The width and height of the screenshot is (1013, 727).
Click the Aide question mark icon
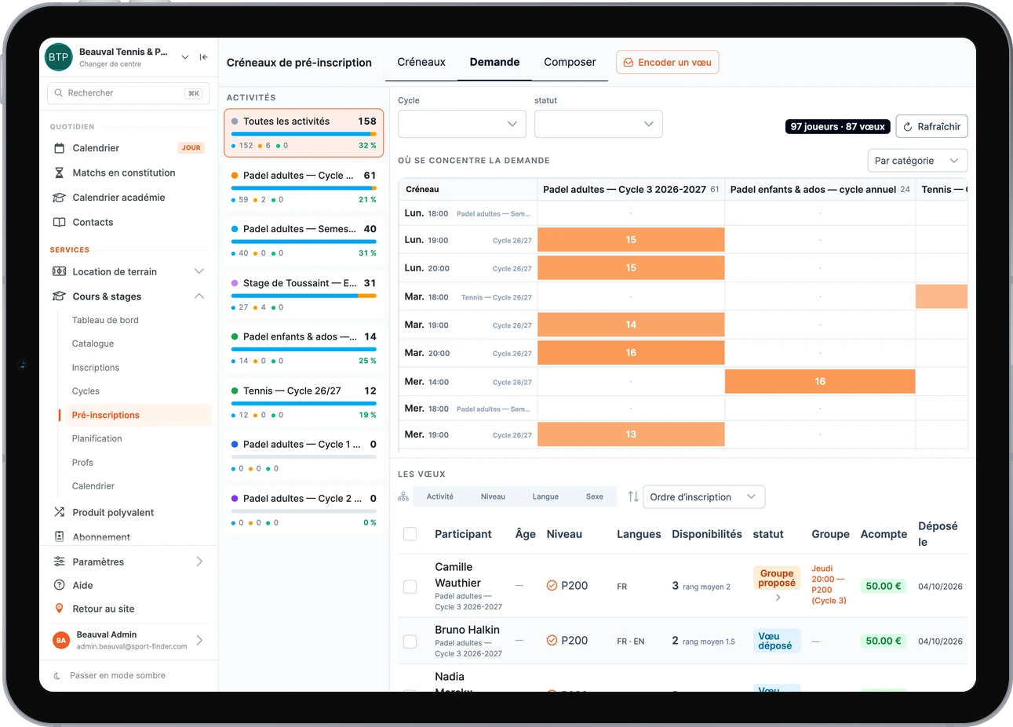[59, 585]
